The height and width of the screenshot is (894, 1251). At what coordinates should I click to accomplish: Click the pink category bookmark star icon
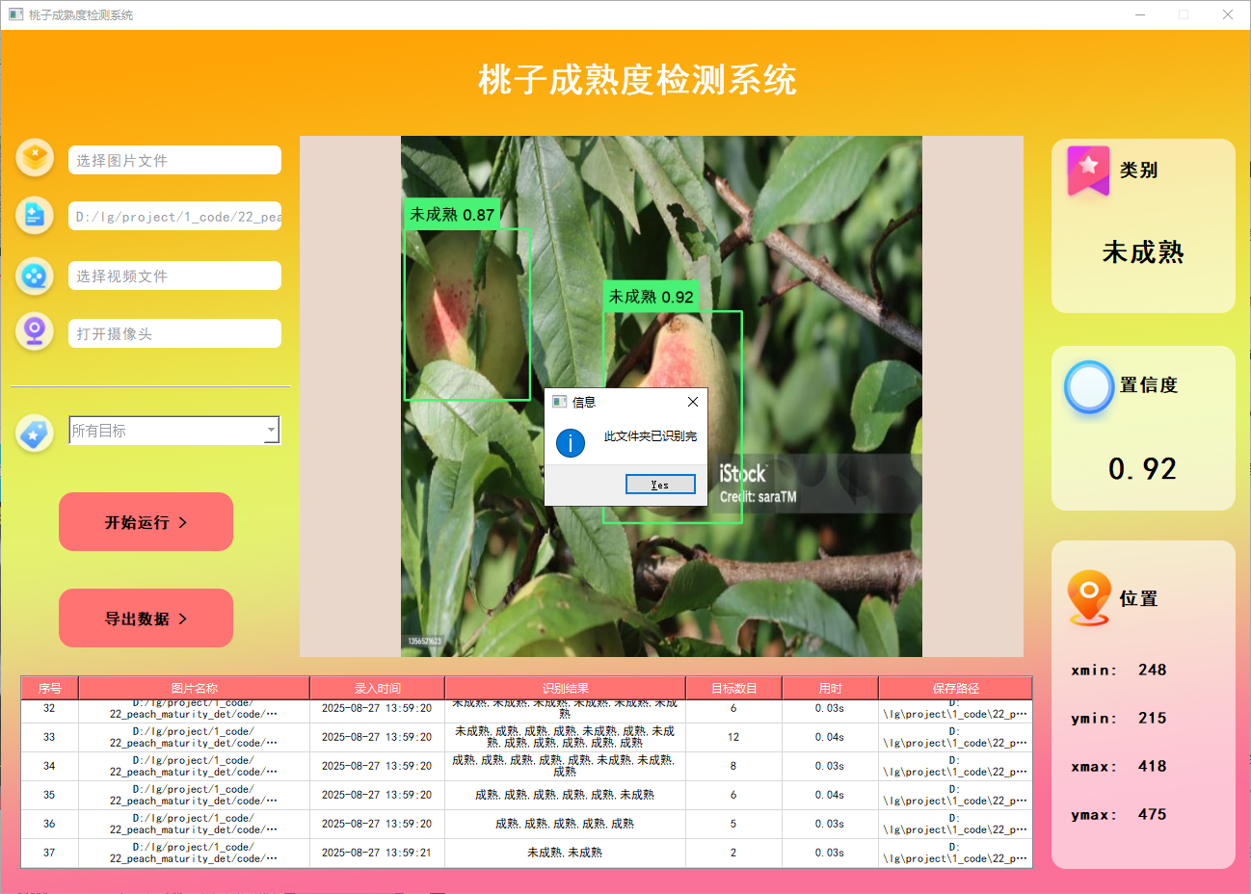click(1088, 171)
